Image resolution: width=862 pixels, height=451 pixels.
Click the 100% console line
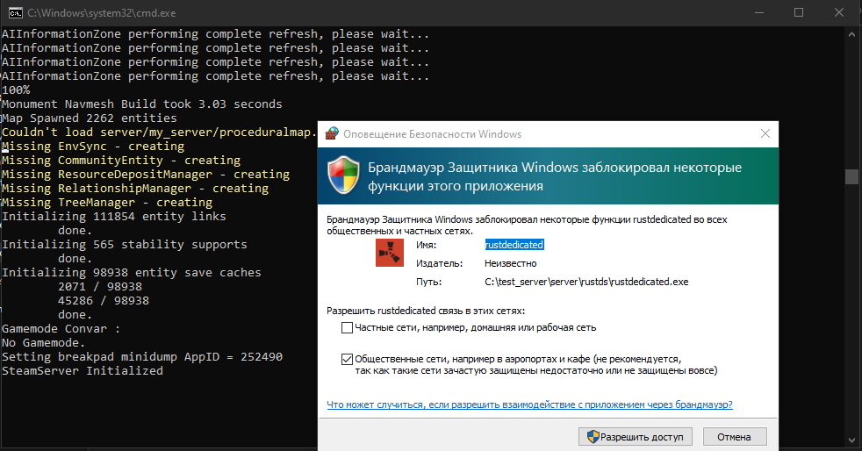16,90
